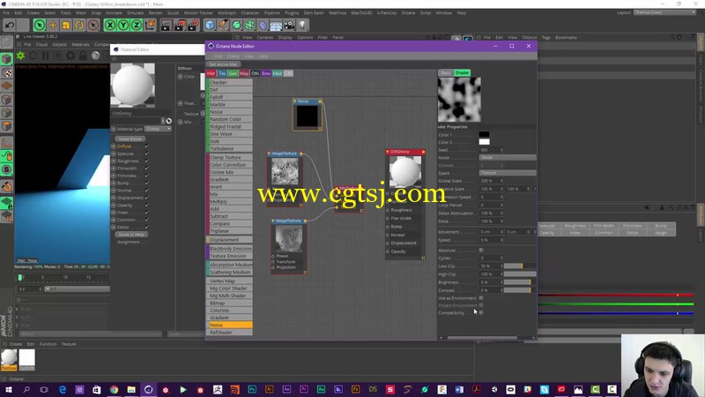Open the Space Texture dropdown
Viewport: 705px width, 397px height.
click(508, 173)
